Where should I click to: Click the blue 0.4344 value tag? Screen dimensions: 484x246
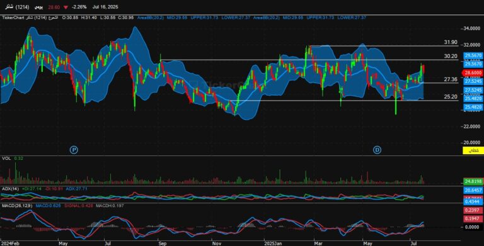(473, 201)
